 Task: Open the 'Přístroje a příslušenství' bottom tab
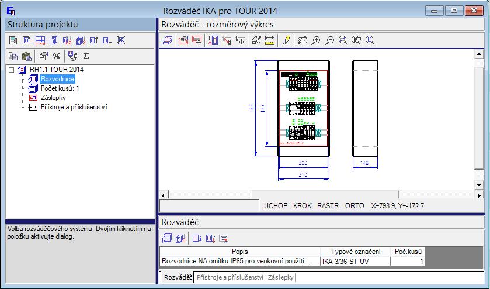230,277
